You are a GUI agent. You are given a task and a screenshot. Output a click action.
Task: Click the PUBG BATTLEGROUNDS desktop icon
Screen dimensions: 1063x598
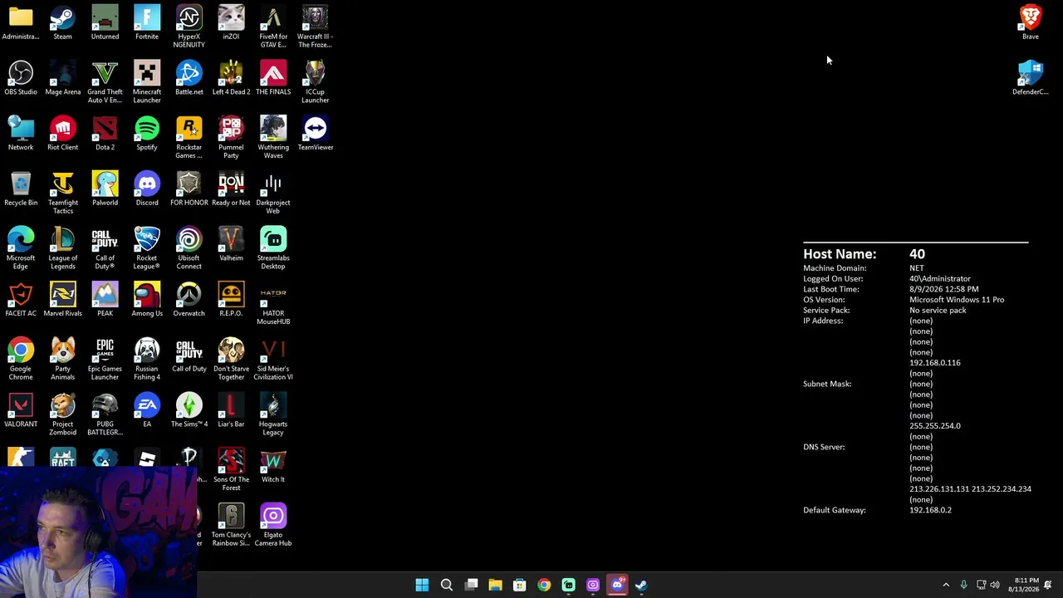pos(105,414)
